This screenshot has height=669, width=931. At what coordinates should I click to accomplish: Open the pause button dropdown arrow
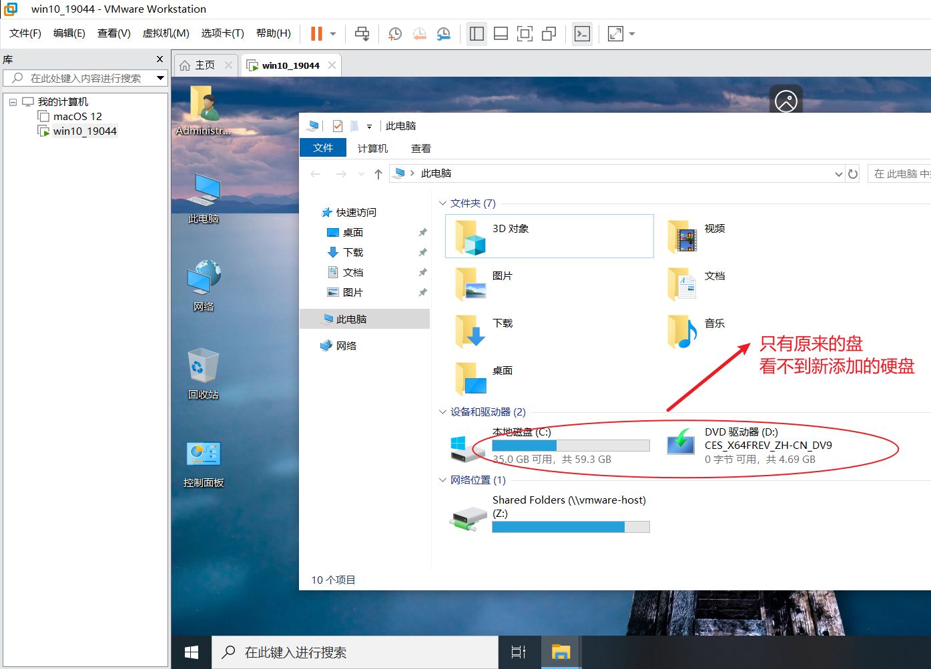(333, 33)
